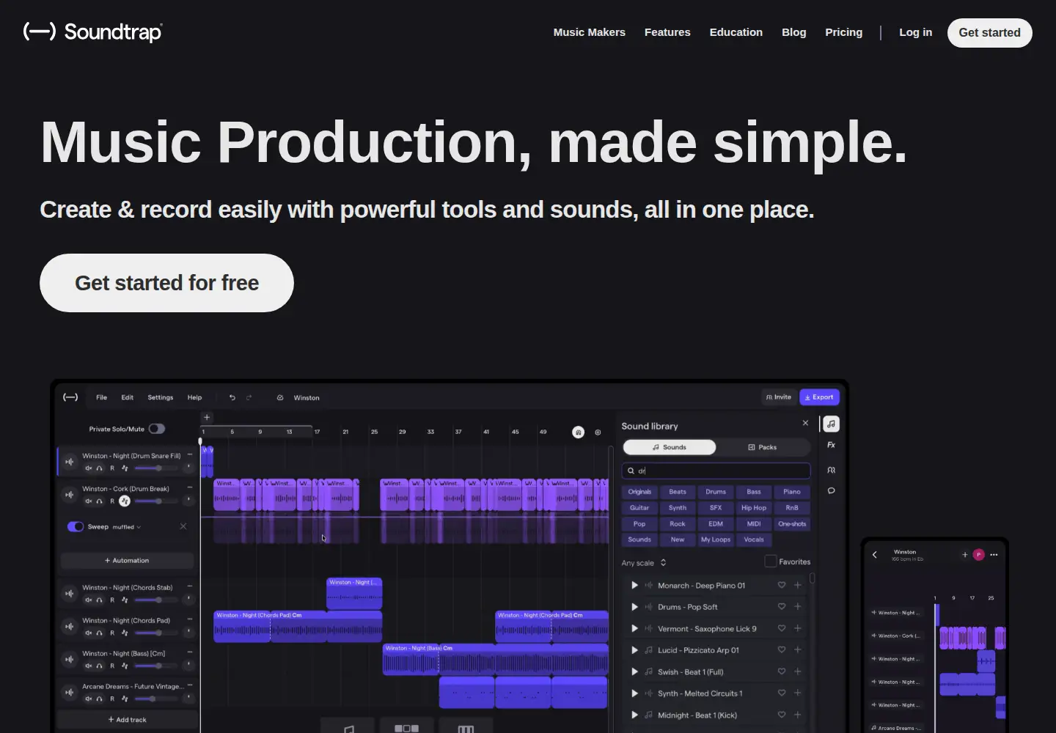Select the Sounds tab in Sound library
This screenshot has width=1056, height=733.
(670, 447)
